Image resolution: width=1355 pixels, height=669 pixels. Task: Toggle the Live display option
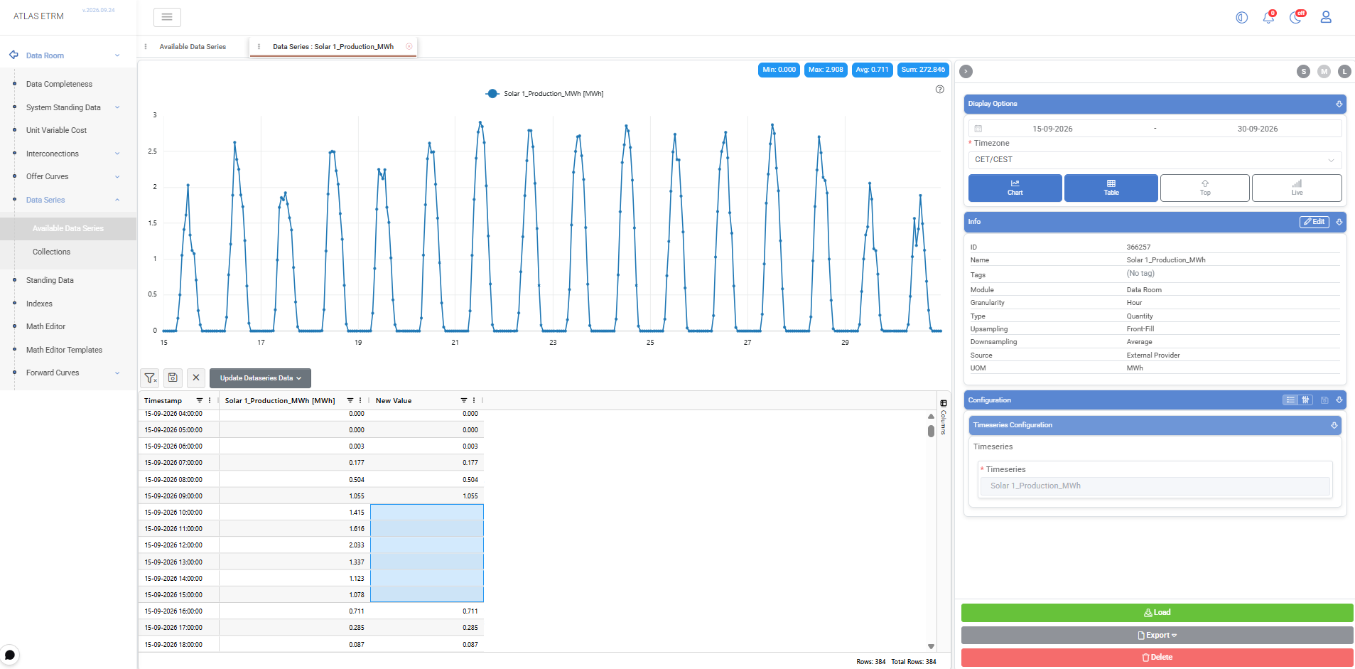pos(1297,188)
